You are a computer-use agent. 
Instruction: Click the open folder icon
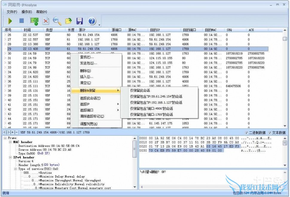pos(68,21)
